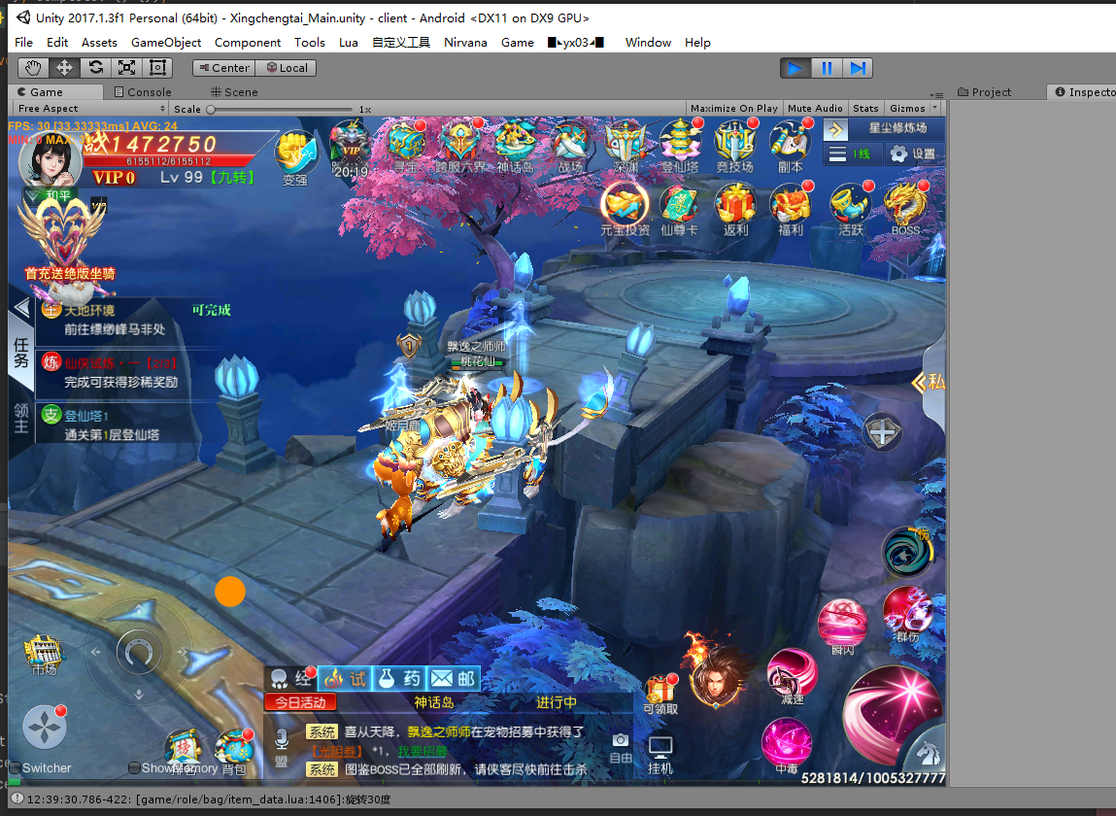Open the GameObject menu
The image size is (1116, 816).
point(166,42)
